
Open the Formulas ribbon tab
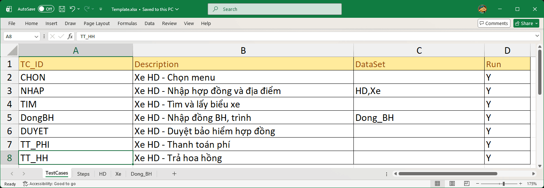pyautogui.click(x=127, y=23)
